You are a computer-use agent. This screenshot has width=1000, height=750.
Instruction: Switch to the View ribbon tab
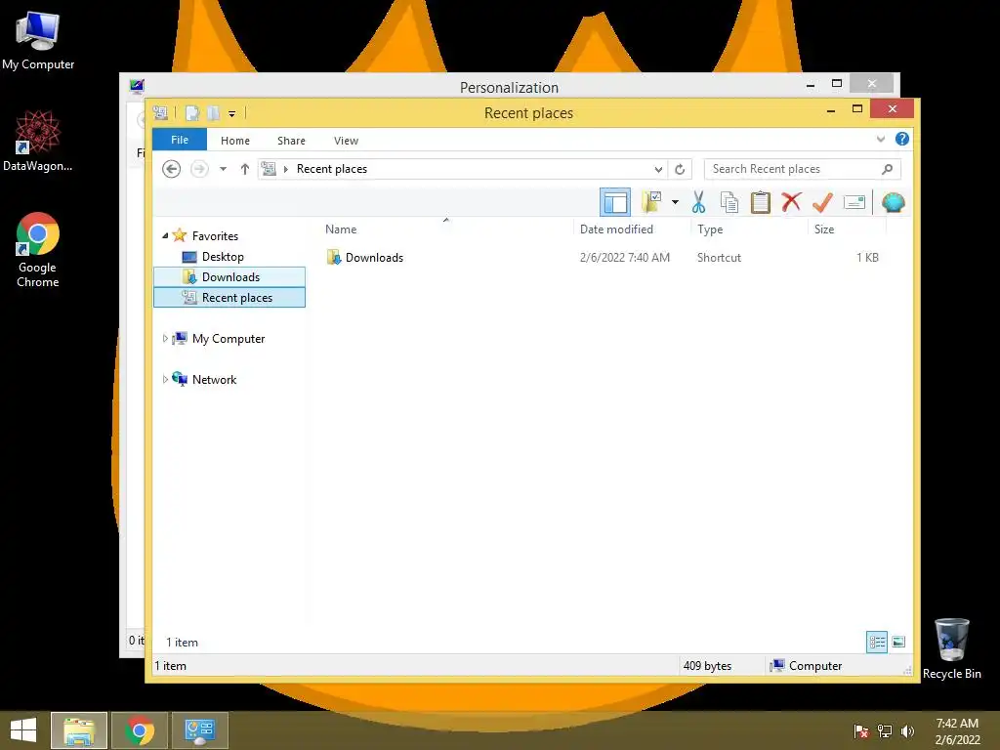(x=346, y=141)
